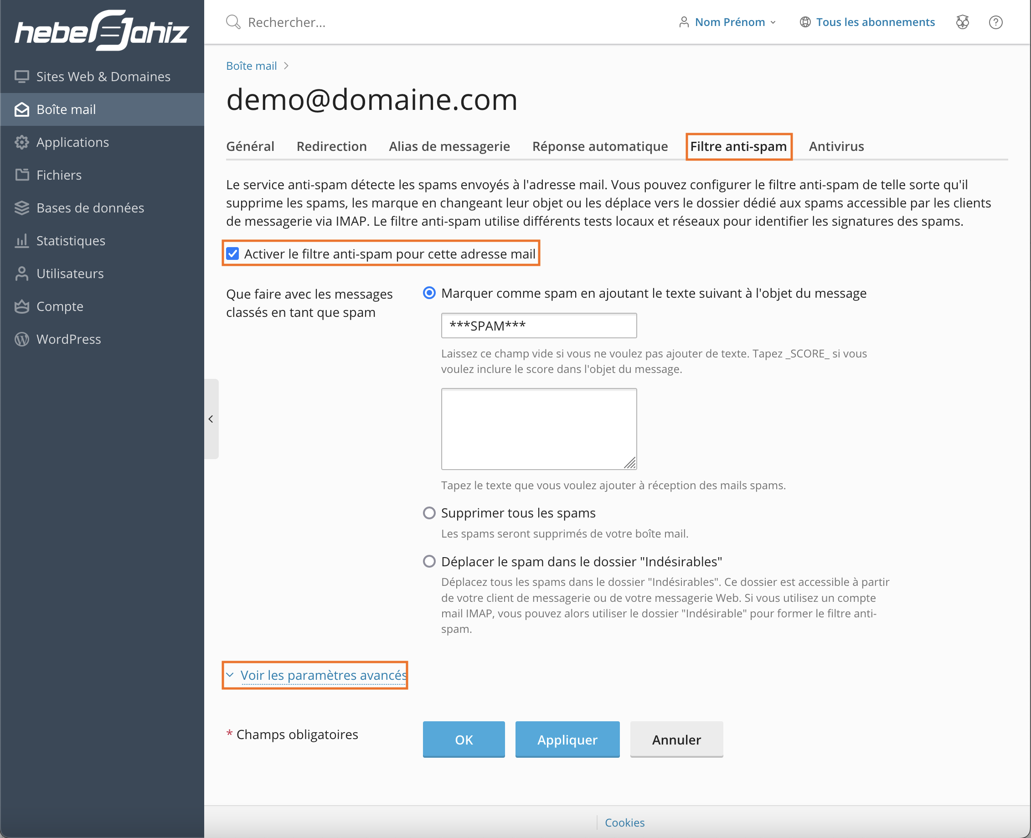The width and height of the screenshot is (1031, 838).
Task: Click the Annuler button
Action: pyautogui.click(x=676, y=739)
